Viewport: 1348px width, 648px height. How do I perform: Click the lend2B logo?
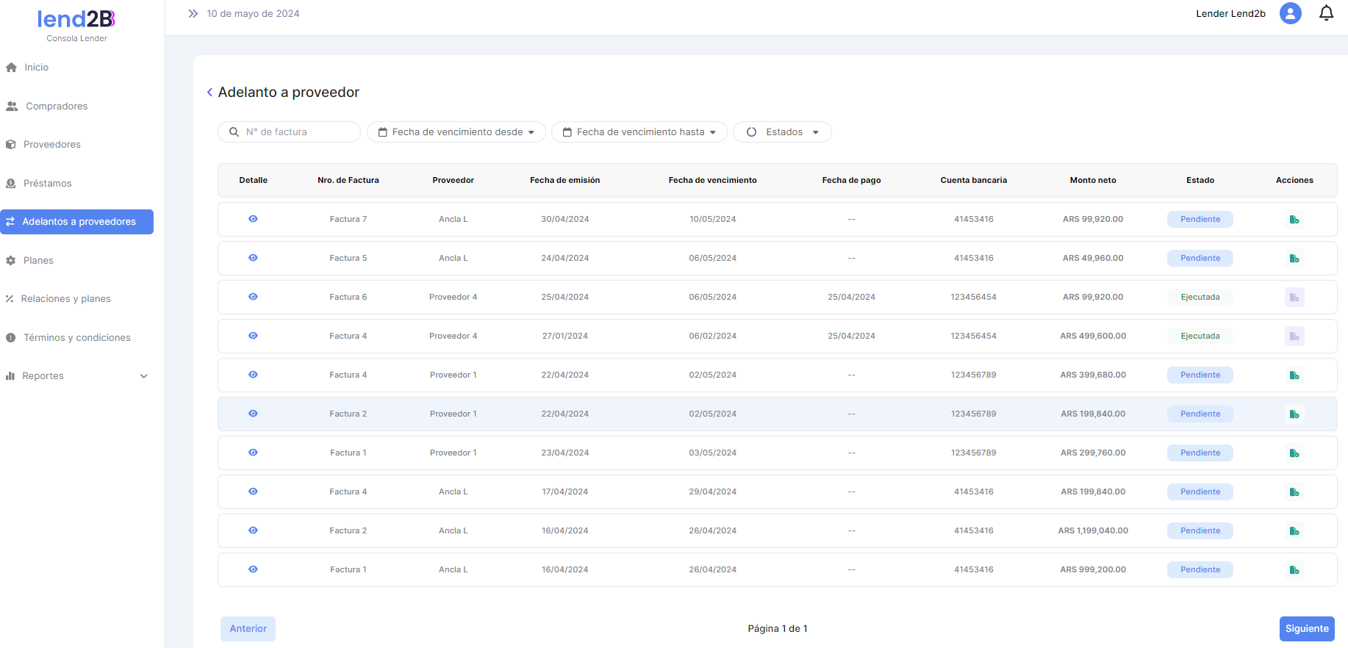point(76,20)
